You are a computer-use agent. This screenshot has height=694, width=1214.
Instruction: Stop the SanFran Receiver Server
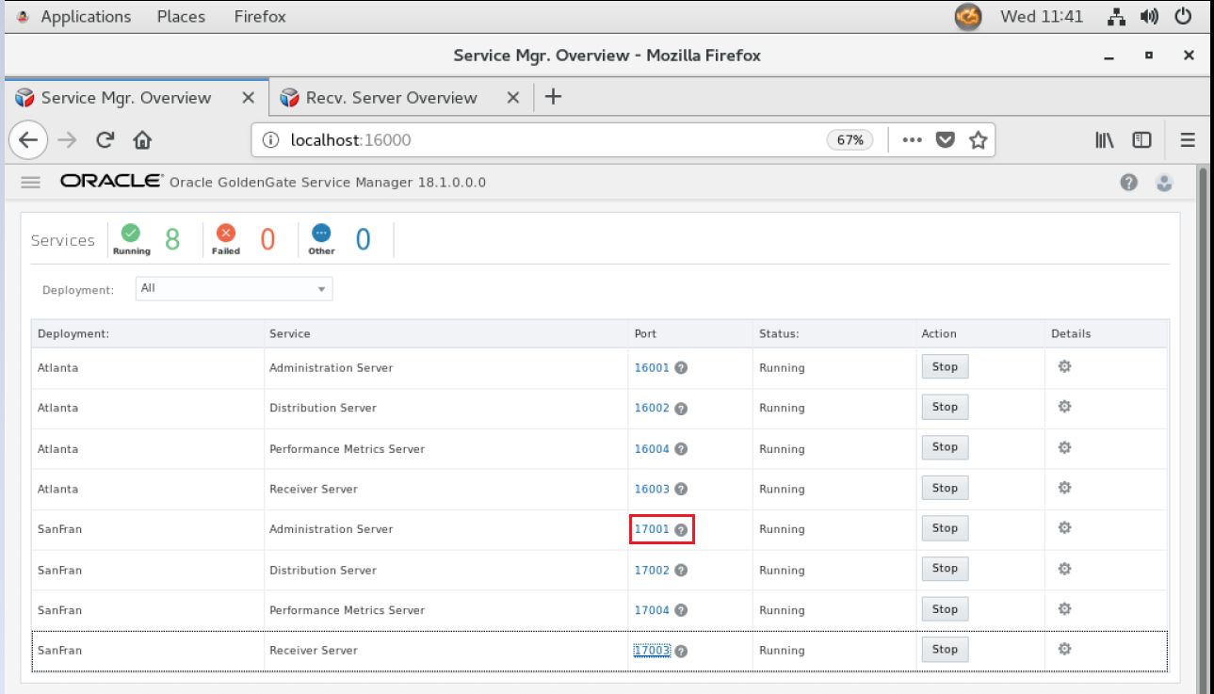(945, 650)
